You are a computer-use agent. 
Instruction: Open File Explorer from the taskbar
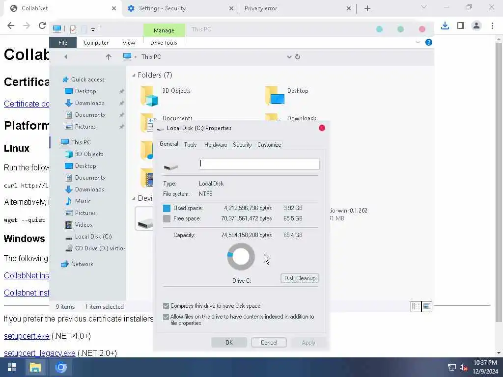pos(35,367)
